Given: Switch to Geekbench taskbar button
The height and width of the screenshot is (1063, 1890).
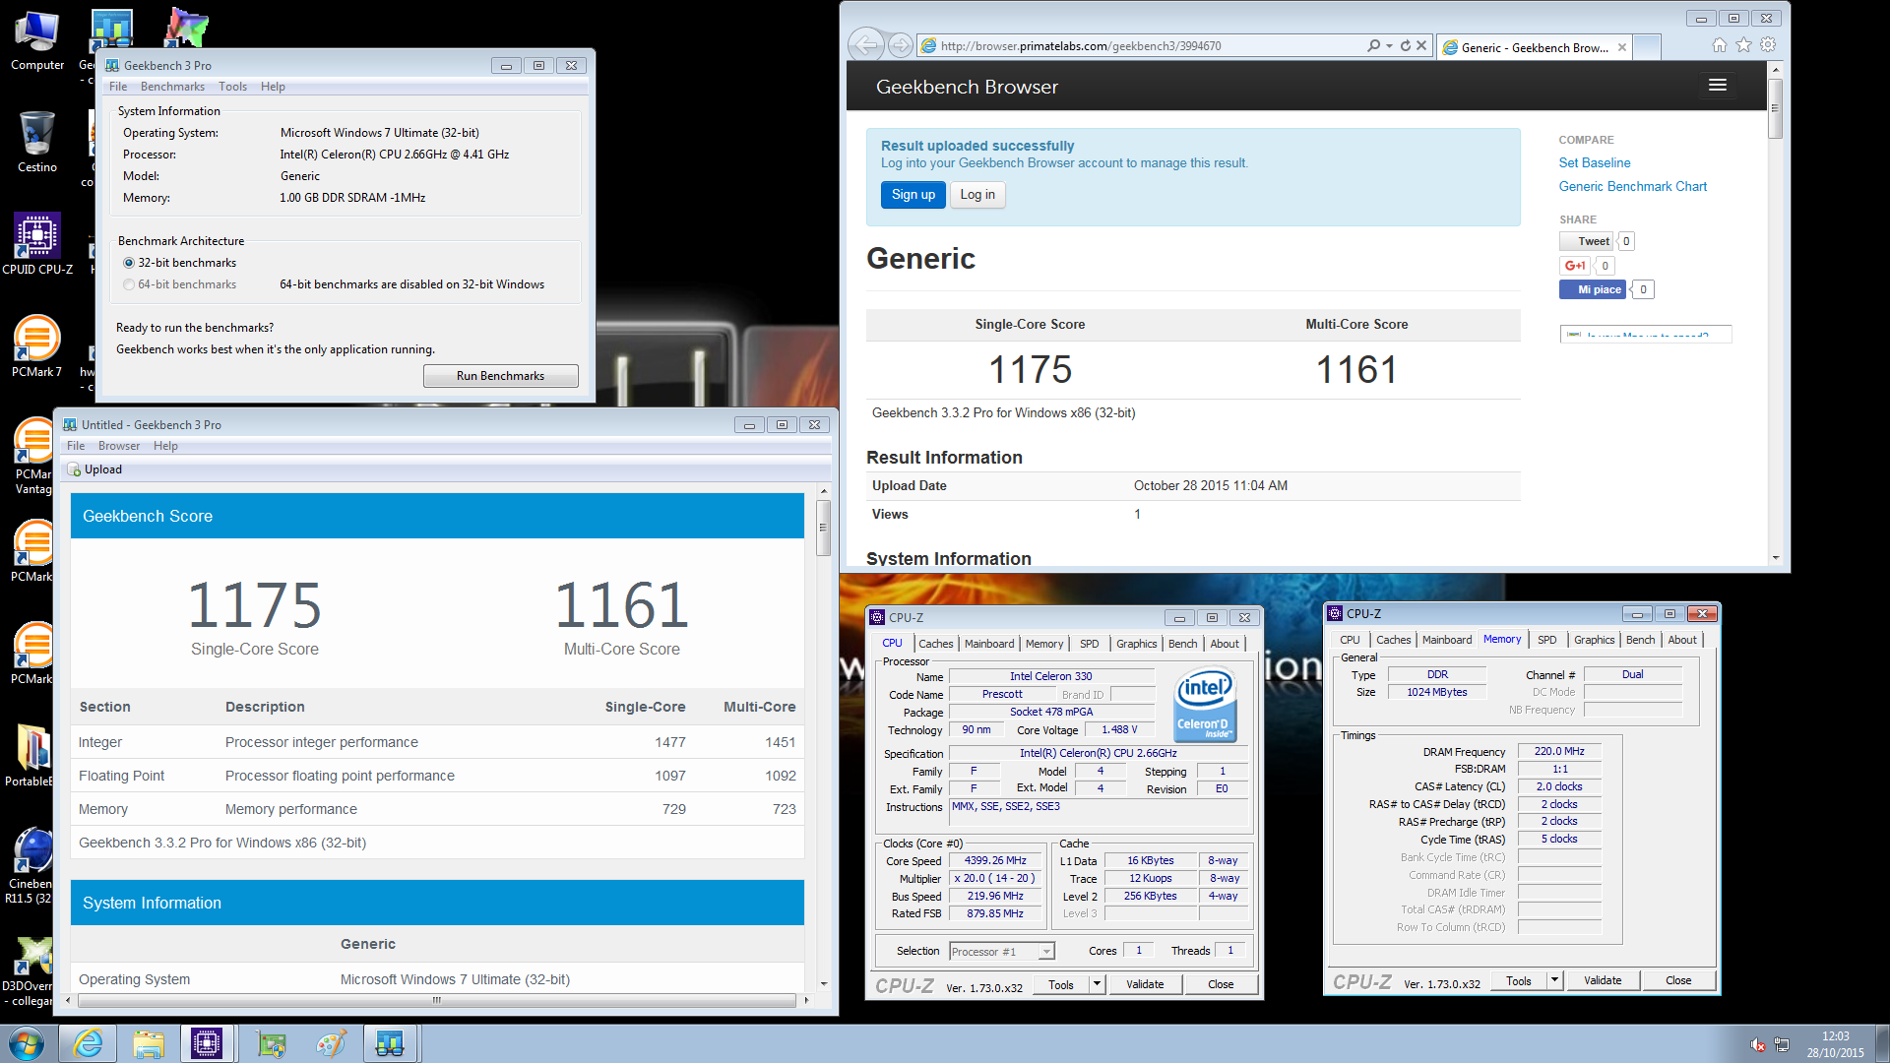Looking at the screenshot, I should click(390, 1043).
